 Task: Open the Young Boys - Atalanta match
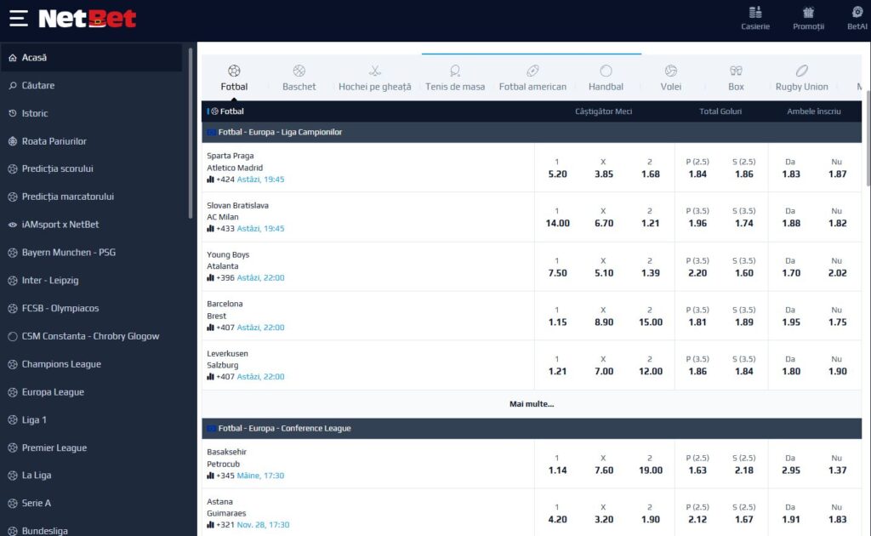coord(228,260)
